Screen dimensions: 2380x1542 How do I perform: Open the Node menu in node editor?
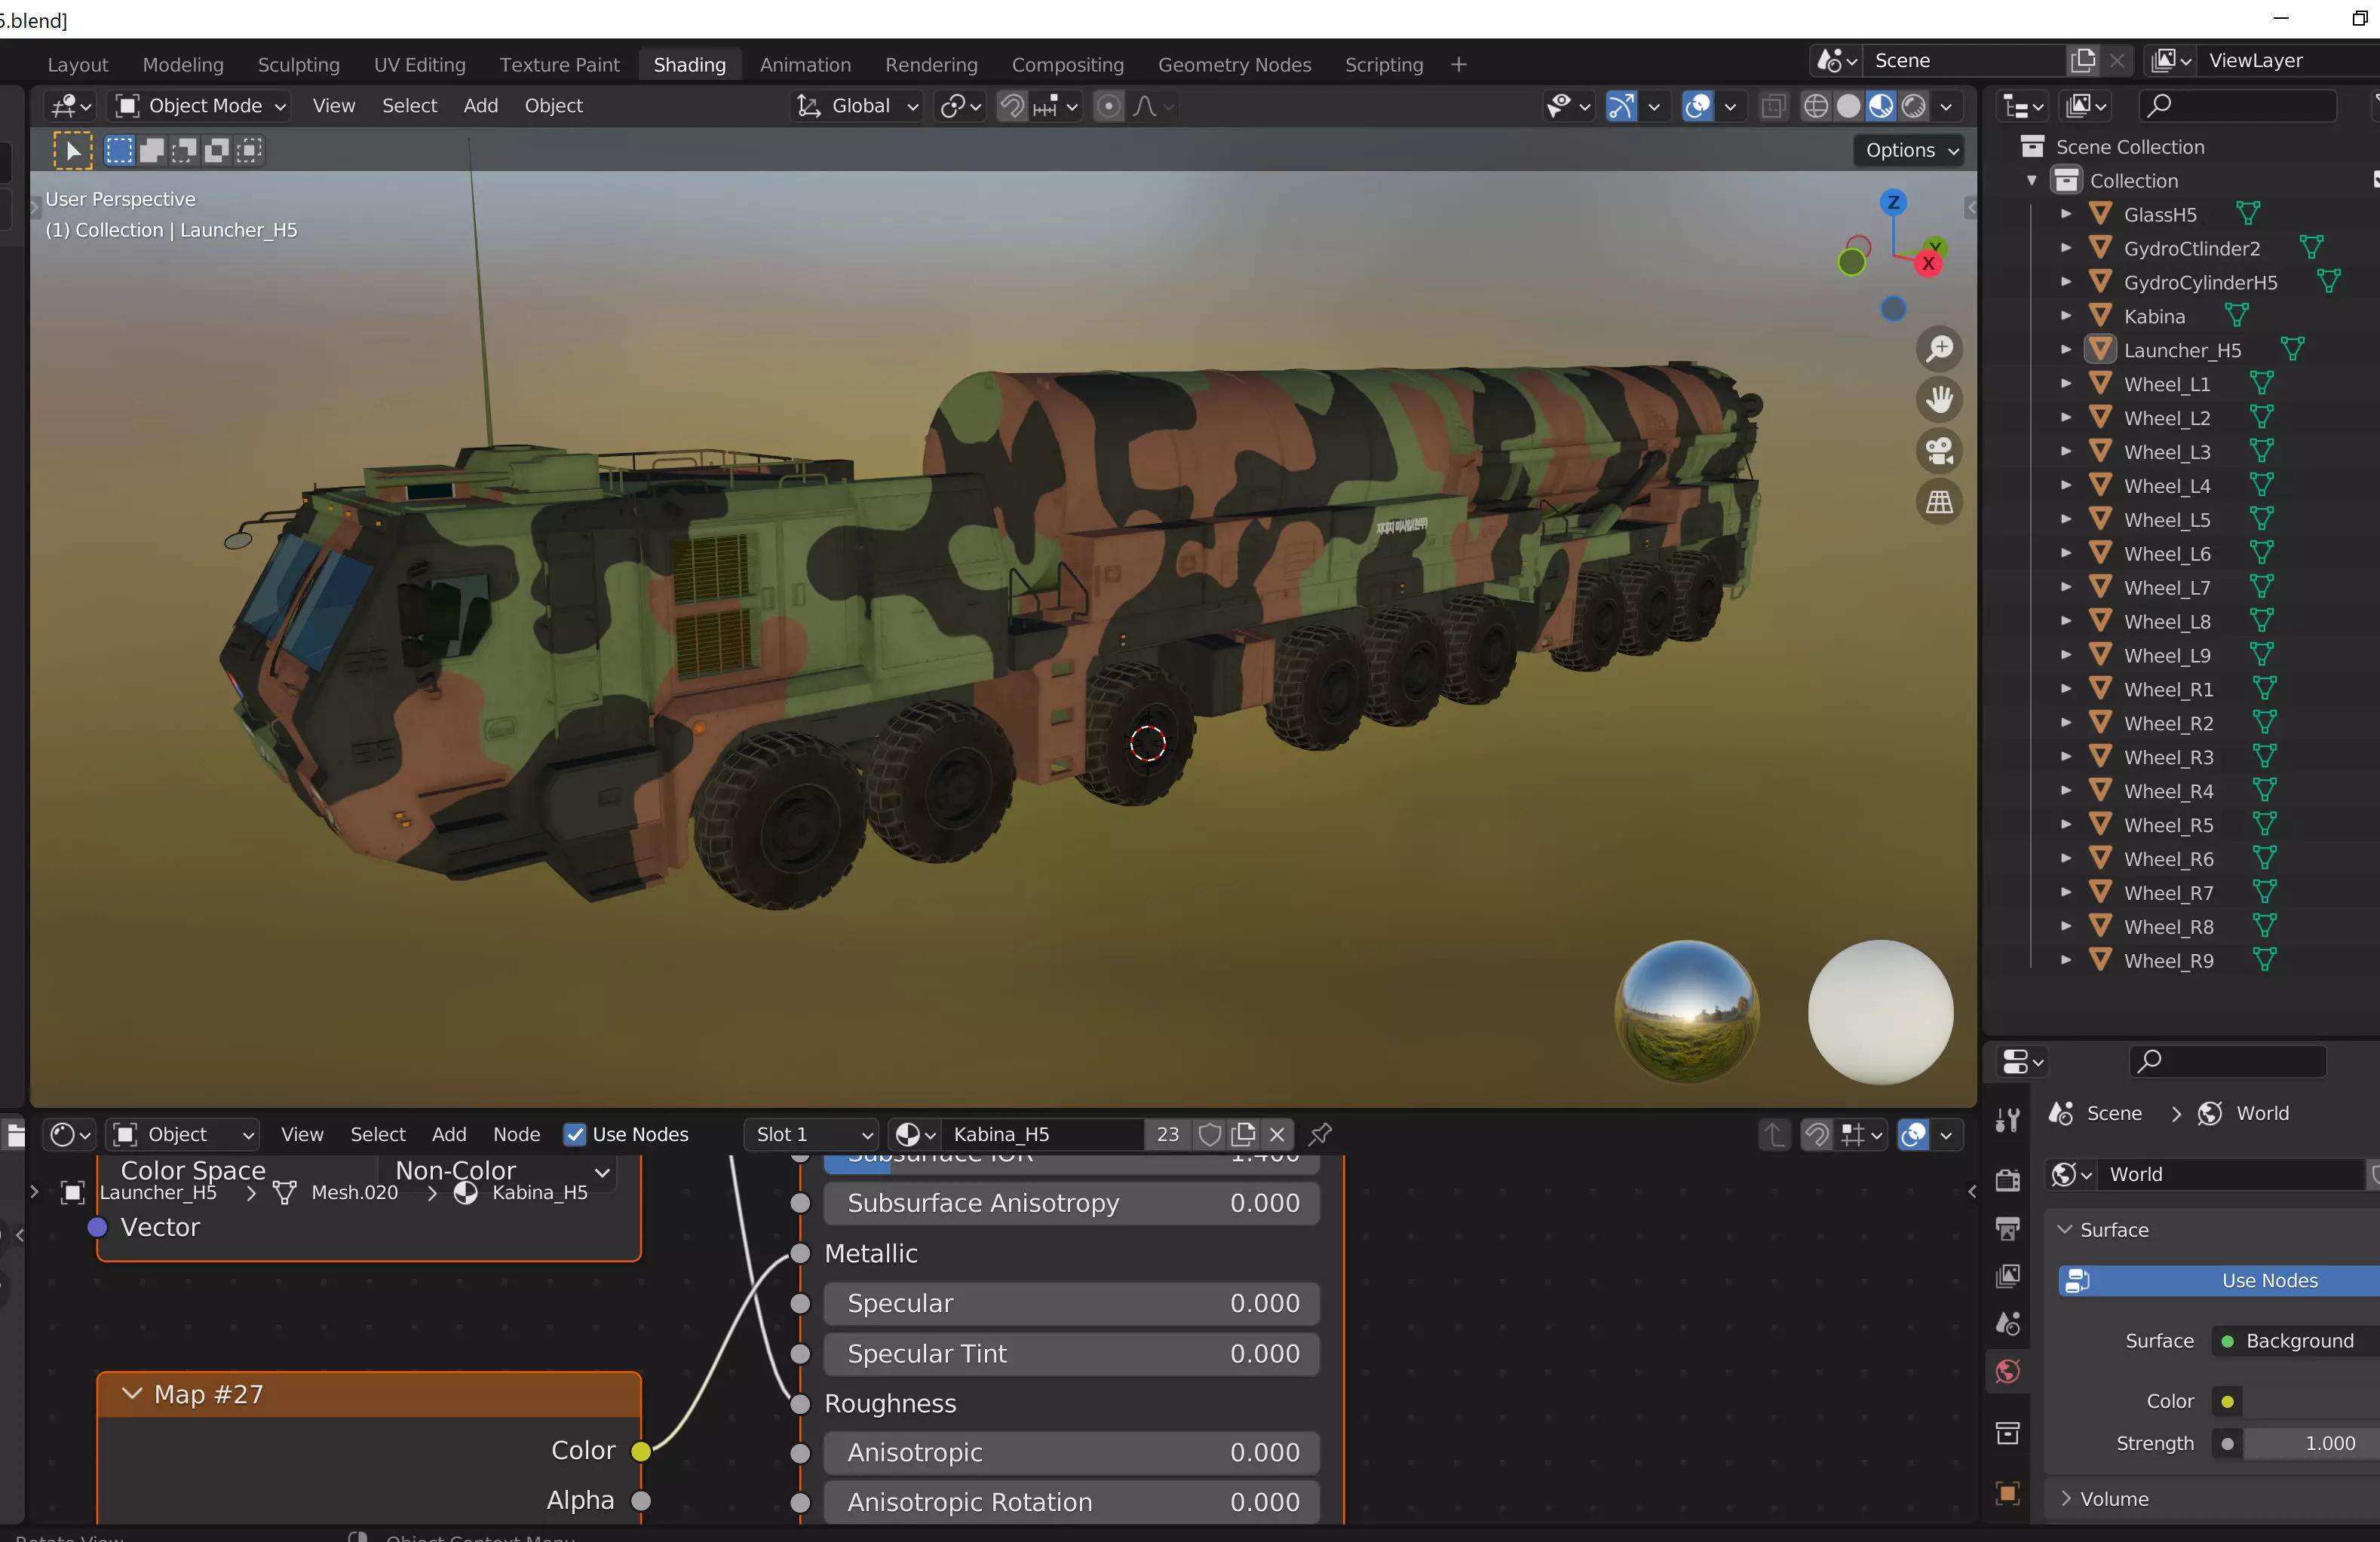click(x=516, y=1134)
